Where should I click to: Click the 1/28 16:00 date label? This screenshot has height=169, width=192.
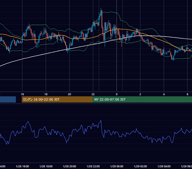(x=22, y=166)
